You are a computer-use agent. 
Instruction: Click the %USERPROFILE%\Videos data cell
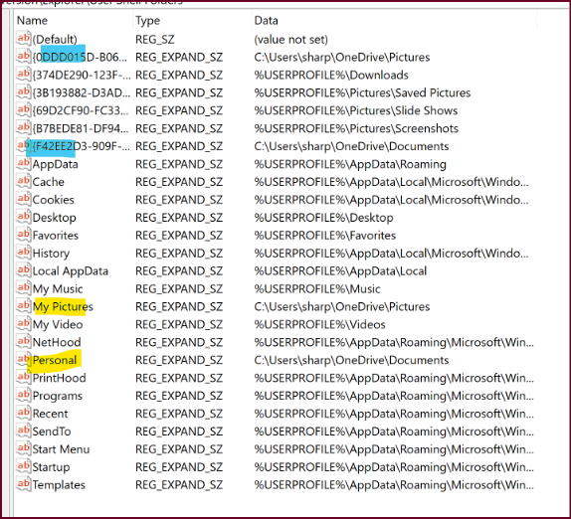319,325
